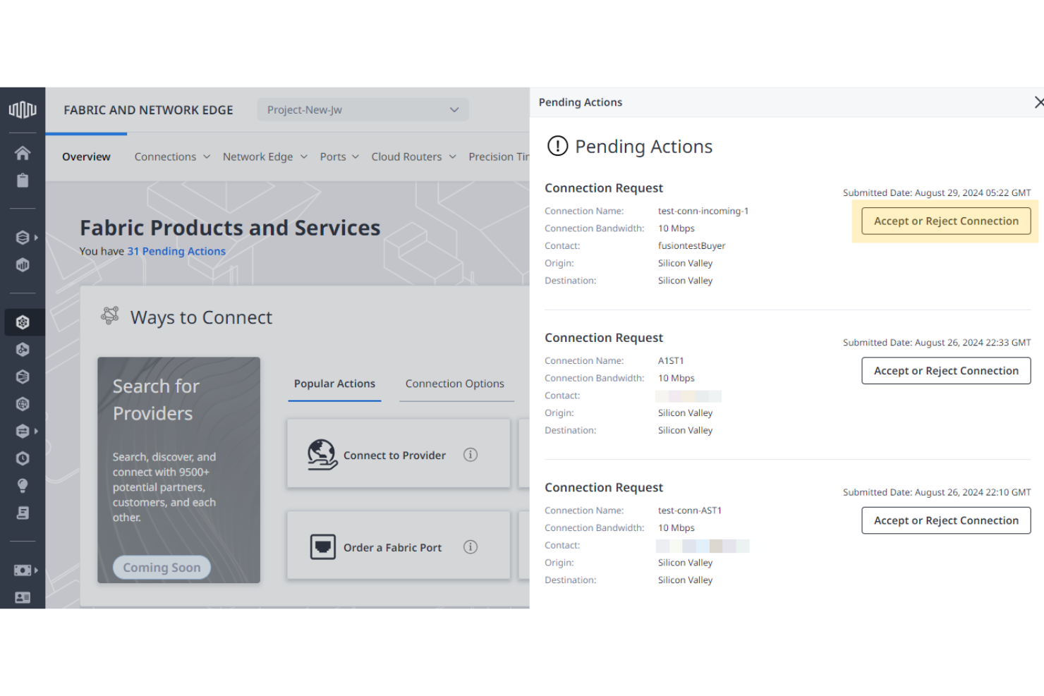This screenshot has height=696, width=1044.
Task: Click the Equinix logo at the top of sidebar
Action: [x=23, y=109]
